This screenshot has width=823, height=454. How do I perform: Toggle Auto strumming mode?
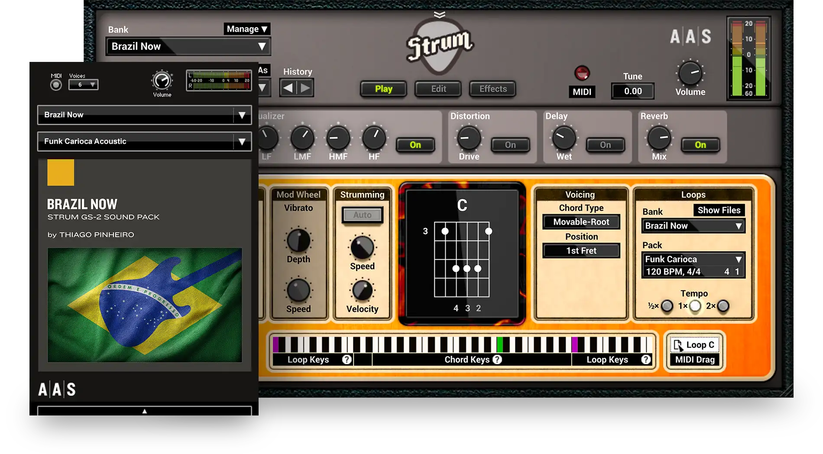tap(362, 215)
